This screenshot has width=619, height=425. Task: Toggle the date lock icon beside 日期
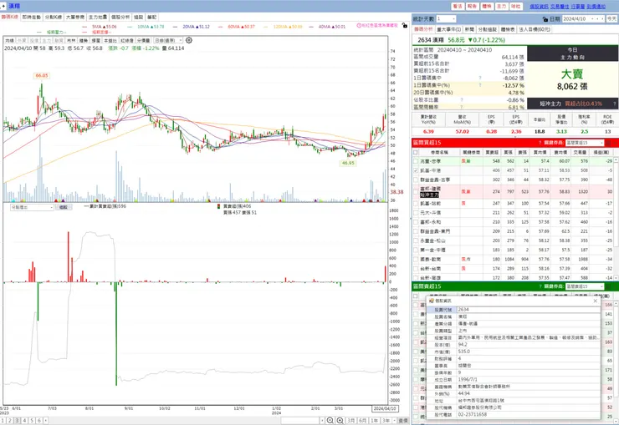(x=545, y=19)
